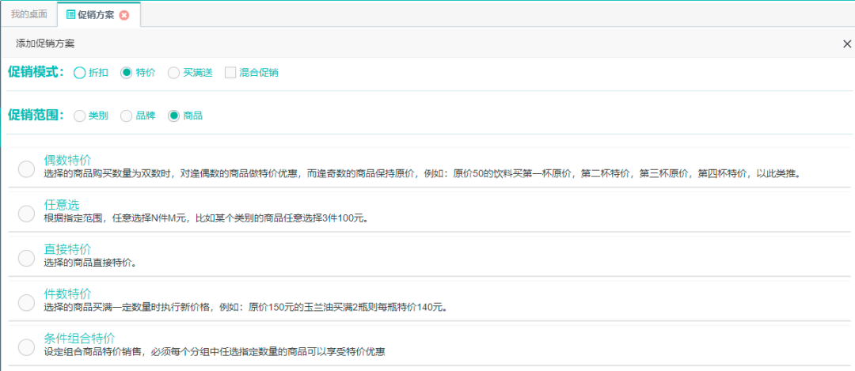Select 折扣 promotion mode

click(79, 73)
